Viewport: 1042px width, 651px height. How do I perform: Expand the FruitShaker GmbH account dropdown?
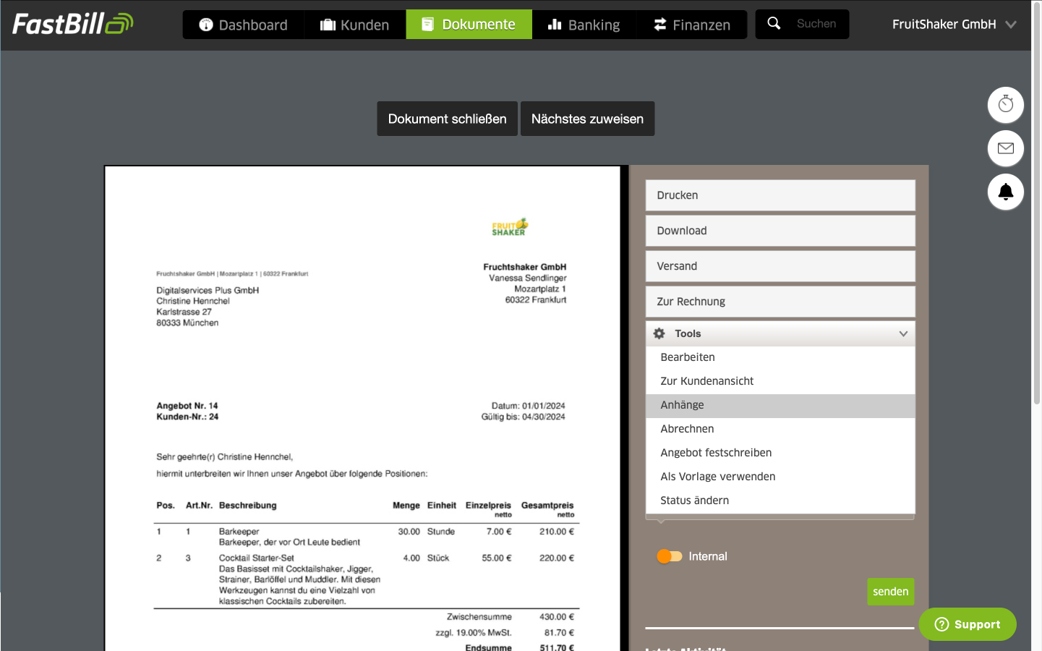[955, 24]
